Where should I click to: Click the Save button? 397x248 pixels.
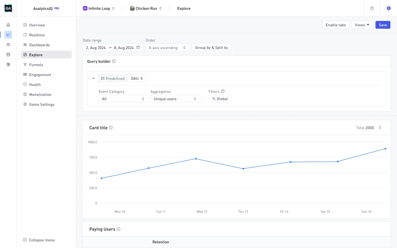[x=383, y=25]
